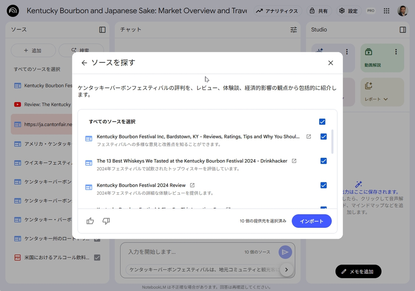Click the dialog results scrollbar
The width and height of the screenshot is (415, 291).
coord(332,142)
